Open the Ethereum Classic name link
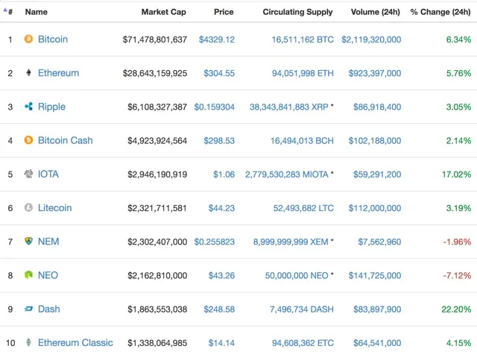Screen dimensions: 477x358 [75, 343]
